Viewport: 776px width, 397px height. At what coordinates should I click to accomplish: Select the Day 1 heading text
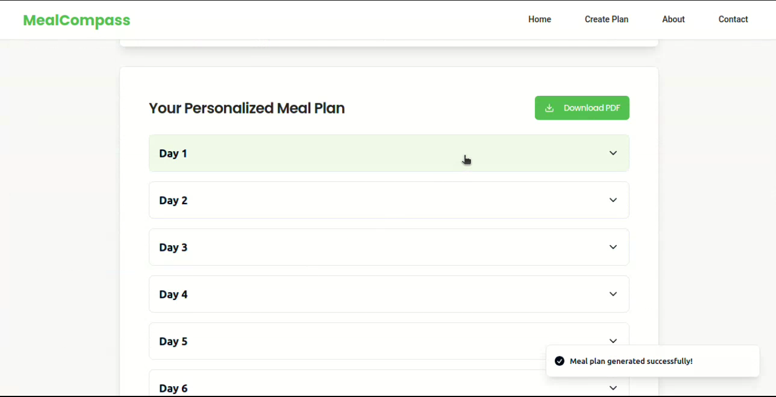tap(173, 153)
